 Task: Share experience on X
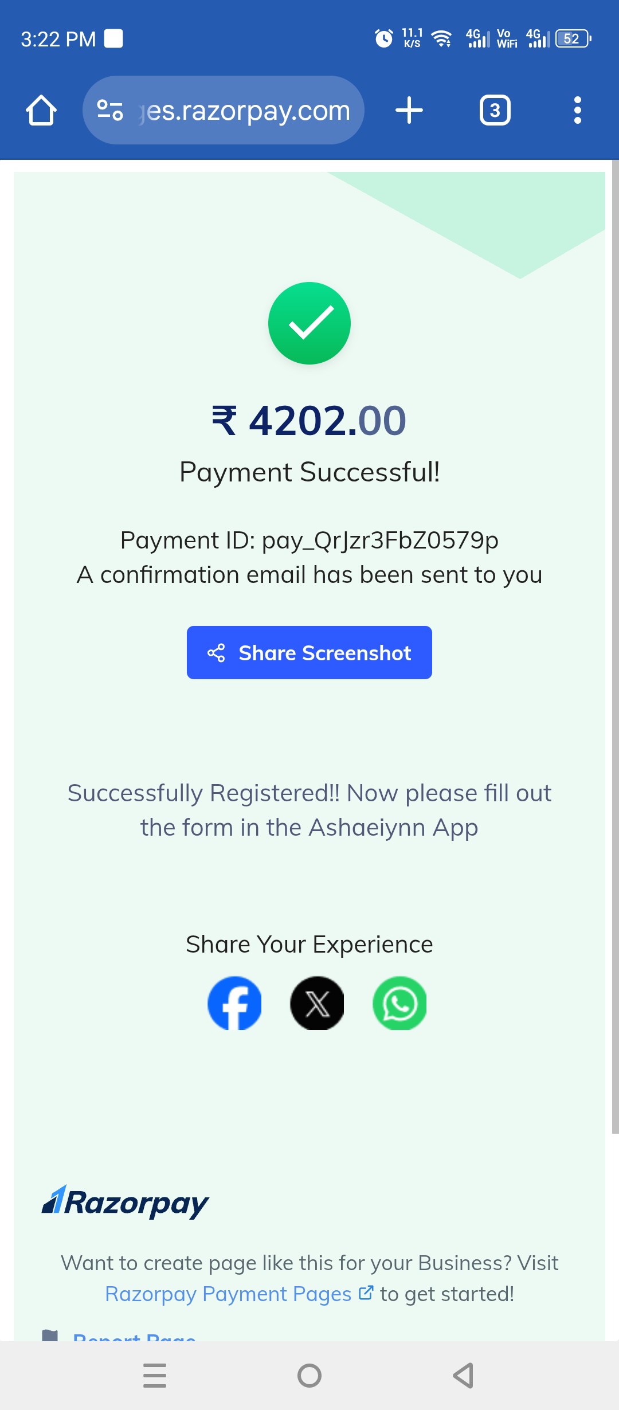(317, 1003)
